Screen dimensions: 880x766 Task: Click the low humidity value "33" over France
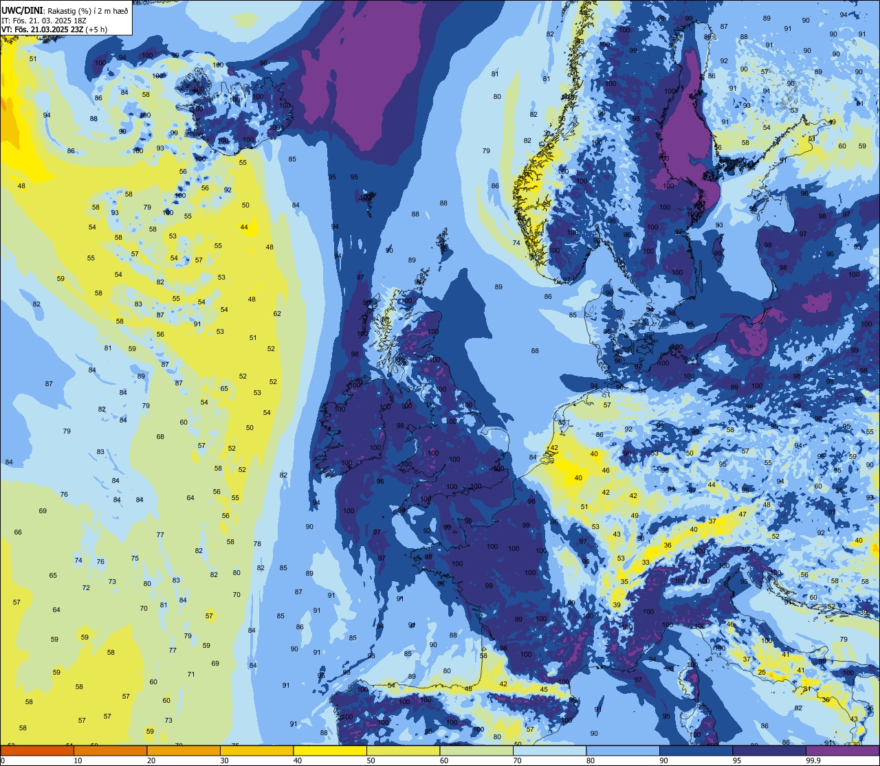(x=646, y=563)
